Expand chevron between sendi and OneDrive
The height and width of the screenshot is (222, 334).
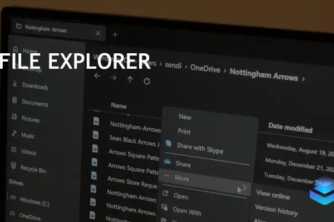tap(186, 67)
